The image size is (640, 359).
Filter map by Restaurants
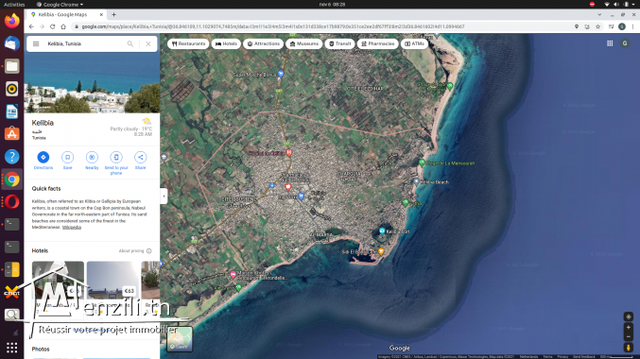pyautogui.click(x=188, y=43)
